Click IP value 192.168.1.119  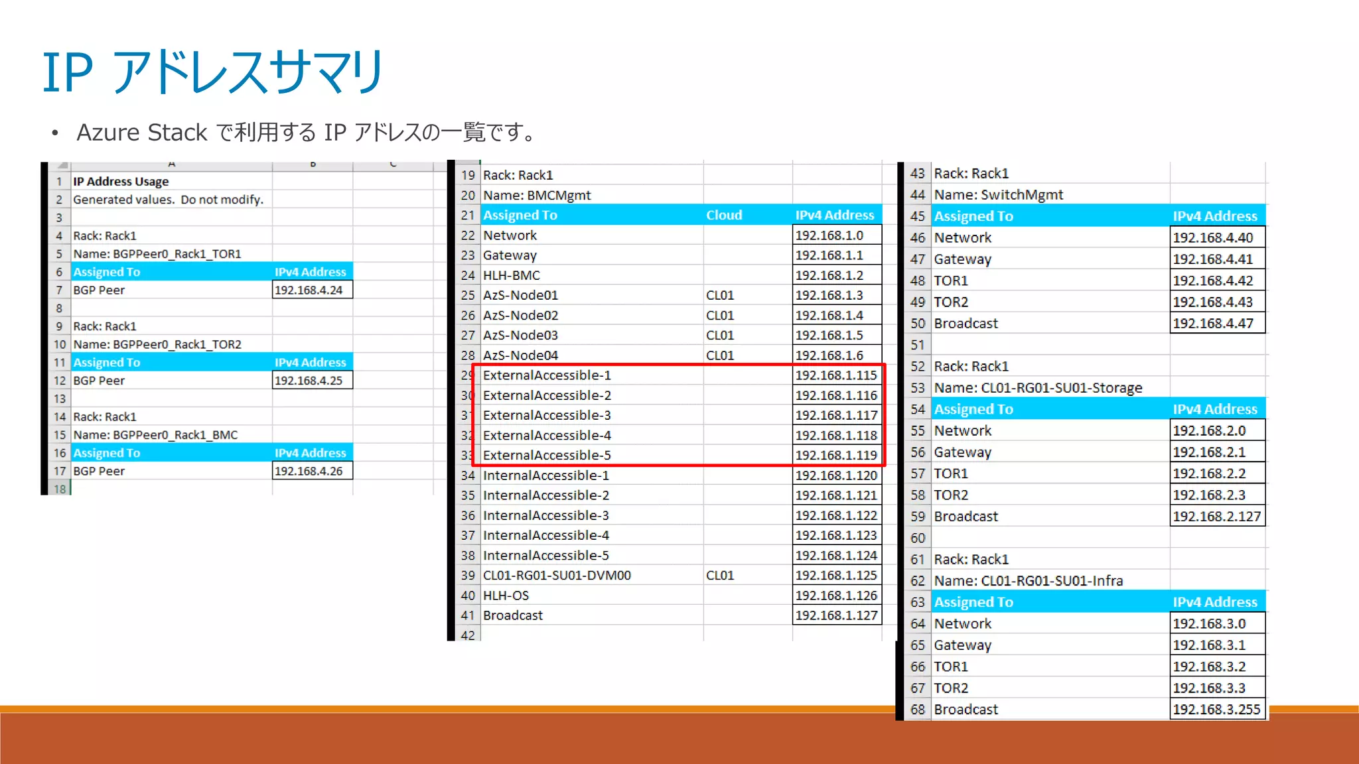[837, 455]
